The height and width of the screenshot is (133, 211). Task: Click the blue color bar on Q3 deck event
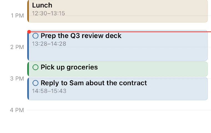[x=28, y=46]
